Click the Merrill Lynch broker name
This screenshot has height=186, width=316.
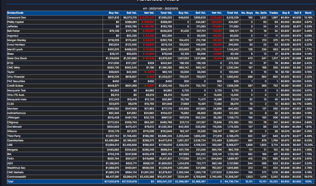tap(15, 49)
